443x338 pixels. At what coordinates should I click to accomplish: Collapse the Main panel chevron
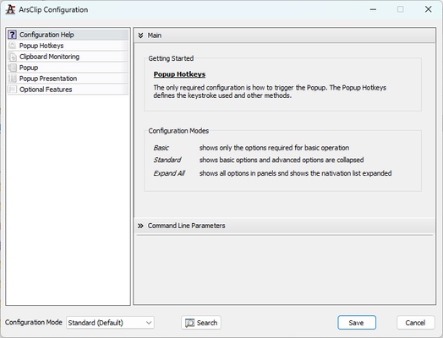point(140,35)
